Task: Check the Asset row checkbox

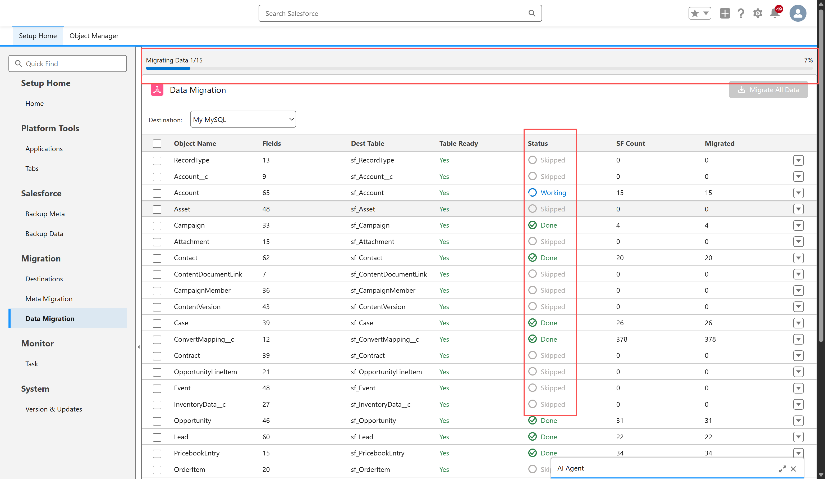Action: (157, 209)
